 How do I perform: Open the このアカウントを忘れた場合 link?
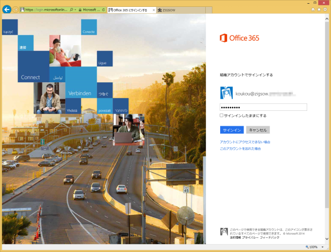point(240,149)
